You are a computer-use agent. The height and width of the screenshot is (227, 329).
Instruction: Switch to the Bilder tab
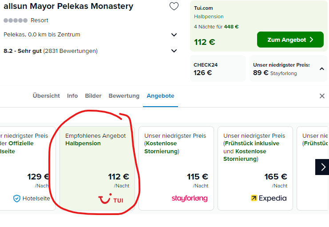click(93, 96)
